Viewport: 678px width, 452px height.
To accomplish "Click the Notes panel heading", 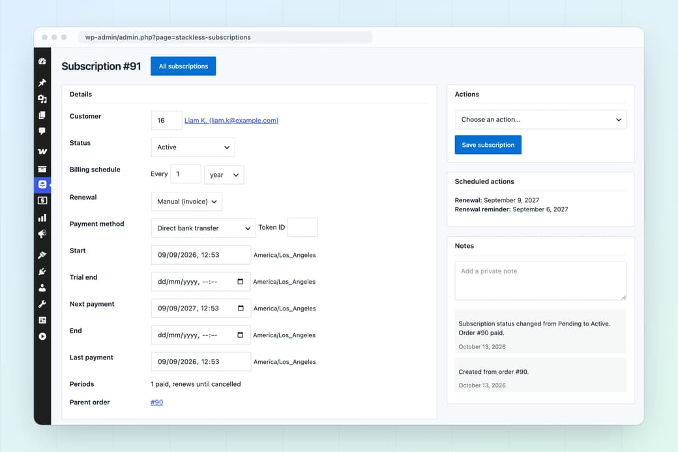I will click(464, 246).
